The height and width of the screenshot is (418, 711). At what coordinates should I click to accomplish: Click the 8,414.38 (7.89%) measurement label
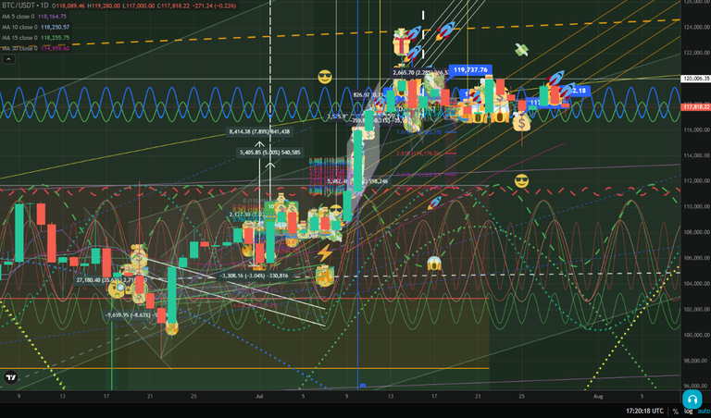tap(259, 132)
